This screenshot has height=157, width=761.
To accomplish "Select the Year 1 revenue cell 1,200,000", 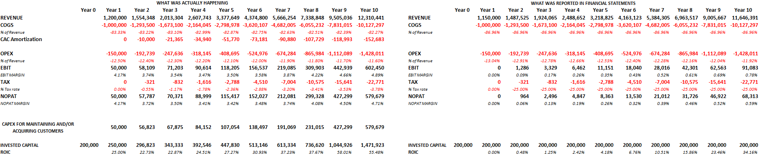I will point(115,18).
